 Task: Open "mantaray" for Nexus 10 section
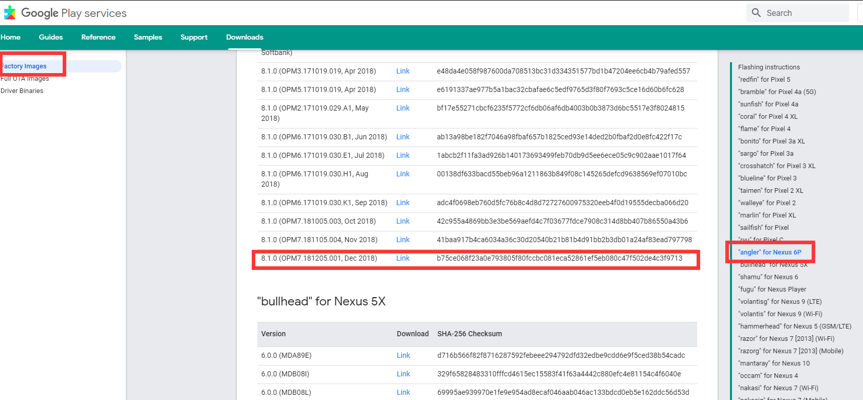click(x=774, y=363)
